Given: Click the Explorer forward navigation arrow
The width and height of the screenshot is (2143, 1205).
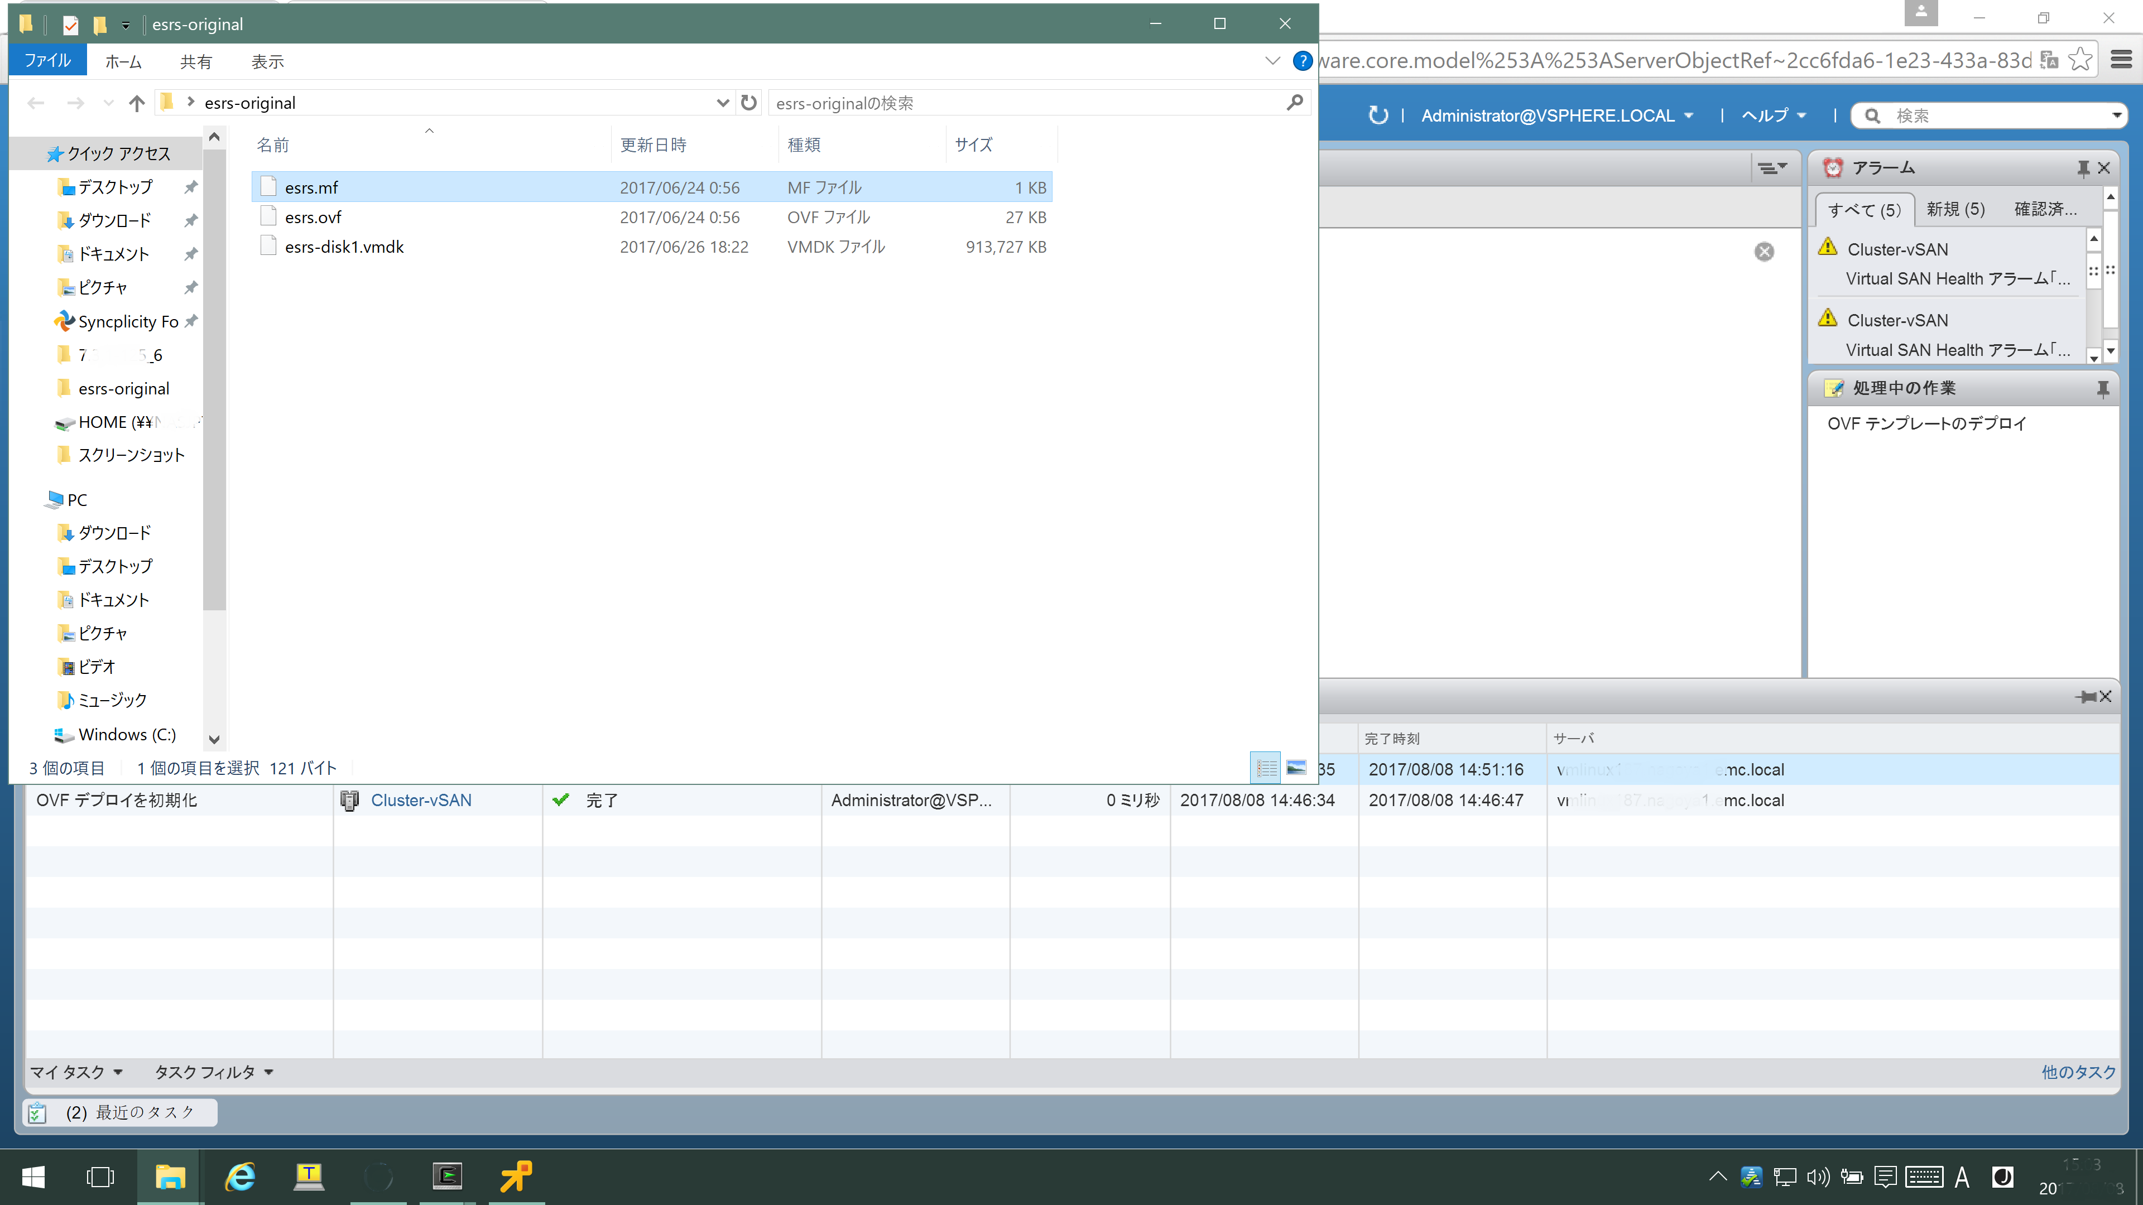Looking at the screenshot, I should coord(75,103).
